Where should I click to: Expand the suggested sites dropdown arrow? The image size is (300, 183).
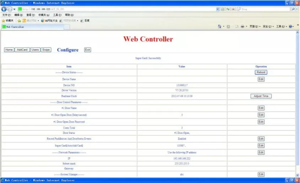pos(38,21)
